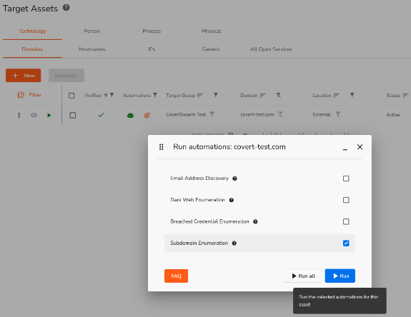The height and width of the screenshot is (317, 411).
Task: Open help for Breached Credential Enumeration
Action: (x=255, y=222)
